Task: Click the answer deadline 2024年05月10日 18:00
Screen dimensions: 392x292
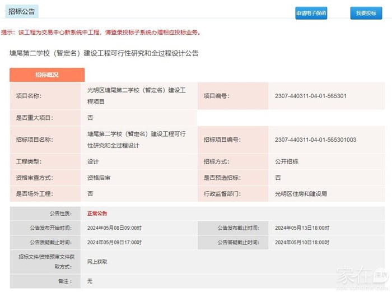Action: pyautogui.click(x=302, y=242)
